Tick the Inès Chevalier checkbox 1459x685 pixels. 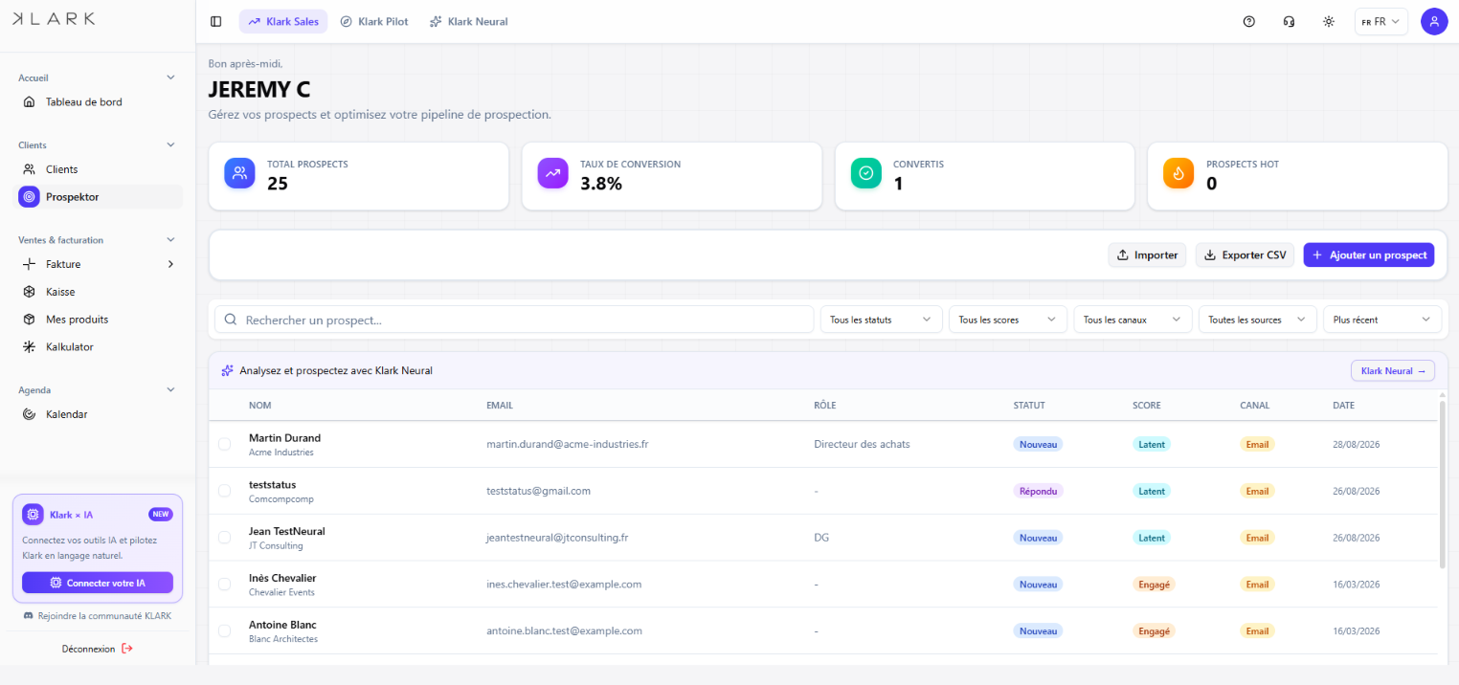tap(224, 585)
